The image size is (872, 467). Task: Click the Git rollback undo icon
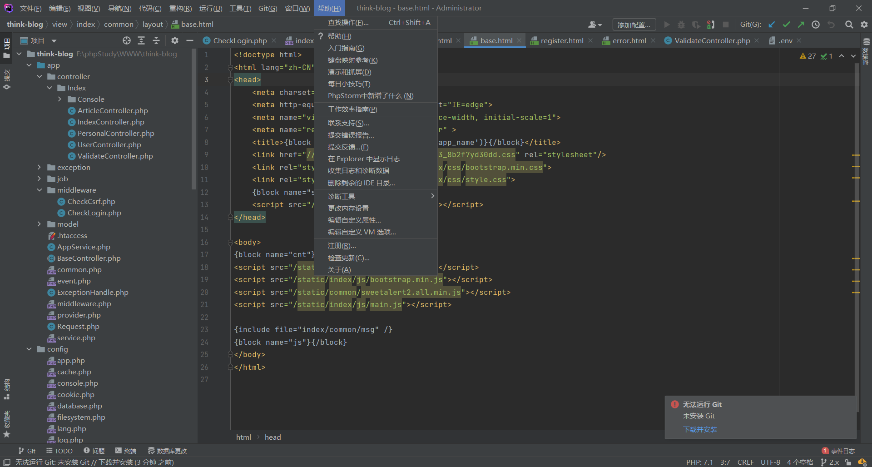tap(831, 25)
